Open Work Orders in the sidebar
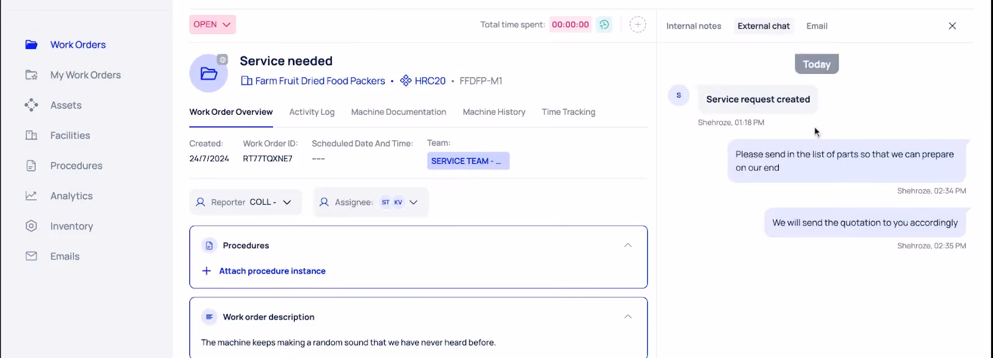The image size is (993, 358). coord(65,45)
